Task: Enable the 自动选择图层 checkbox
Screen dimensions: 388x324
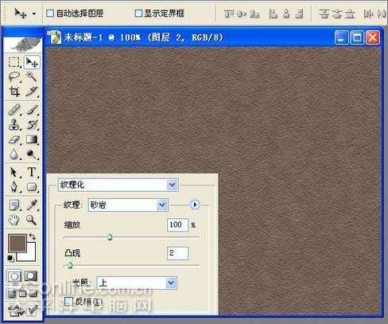Action: (50, 13)
